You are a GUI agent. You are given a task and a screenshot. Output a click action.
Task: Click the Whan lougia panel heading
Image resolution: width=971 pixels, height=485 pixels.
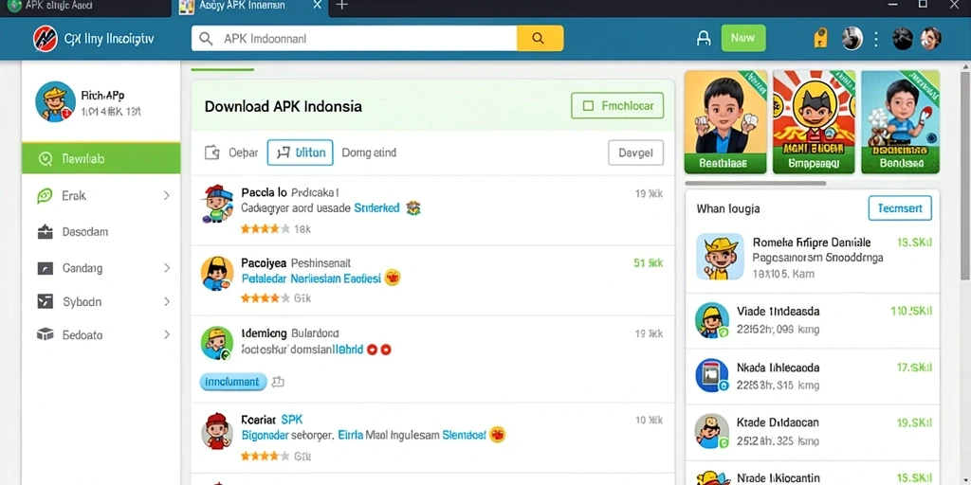[728, 208]
